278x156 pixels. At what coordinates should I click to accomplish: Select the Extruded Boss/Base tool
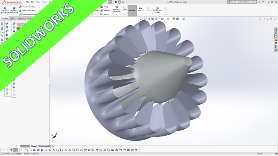5,10
